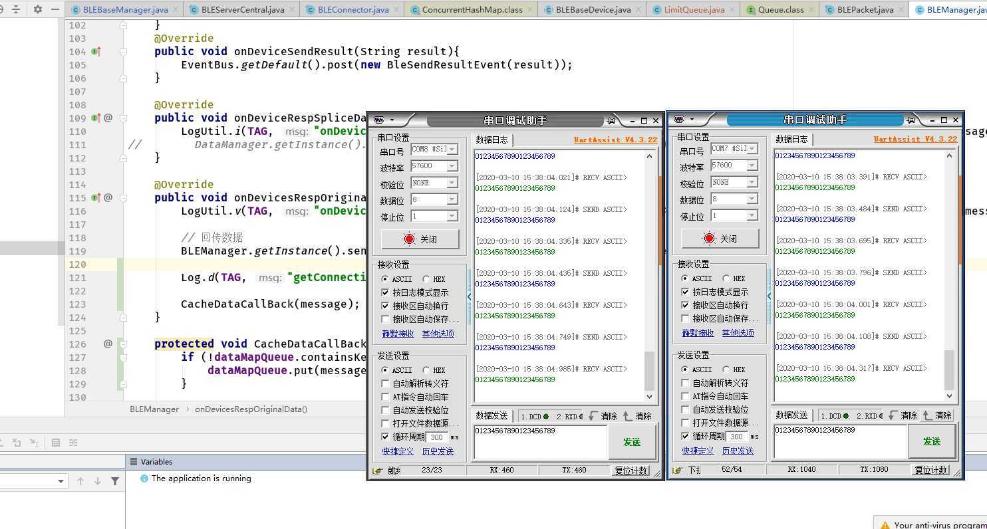
Task: Clear send box in right serial window
Action: click(936, 415)
